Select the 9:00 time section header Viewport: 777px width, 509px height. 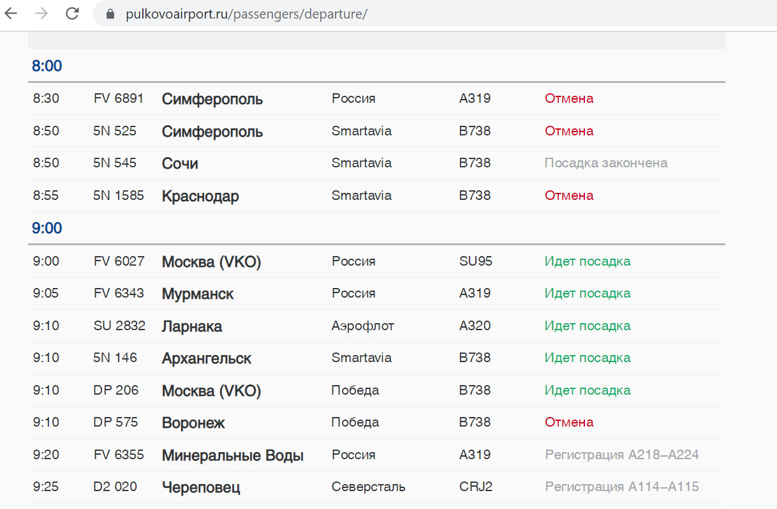[x=47, y=228]
